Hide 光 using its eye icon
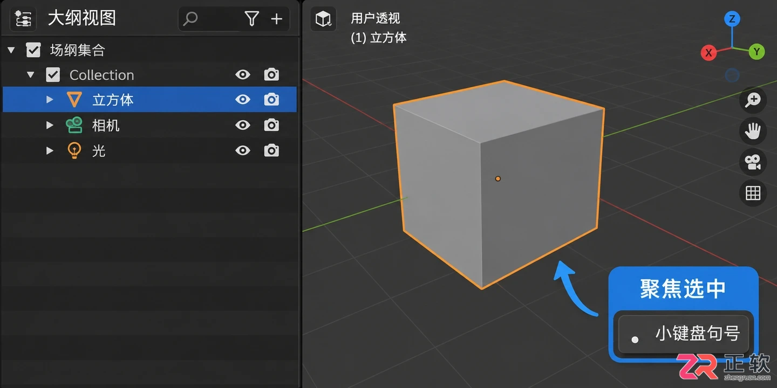Viewport: 777px width, 388px height. click(x=243, y=150)
